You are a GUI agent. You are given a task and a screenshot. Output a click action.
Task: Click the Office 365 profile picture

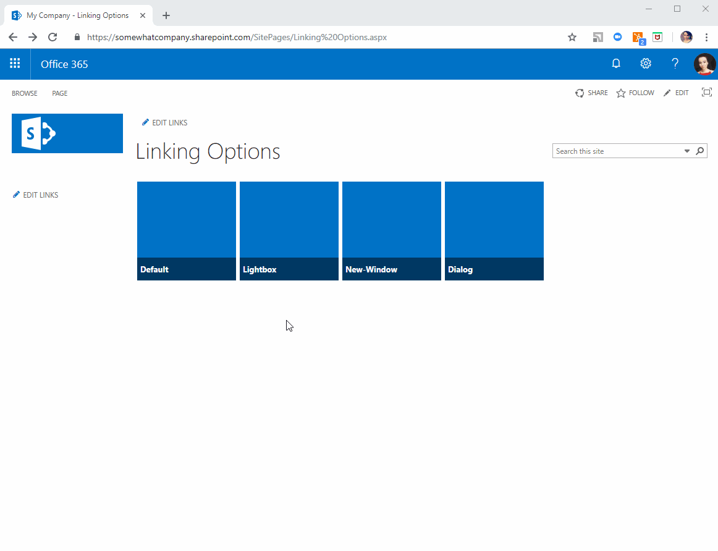[704, 63]
